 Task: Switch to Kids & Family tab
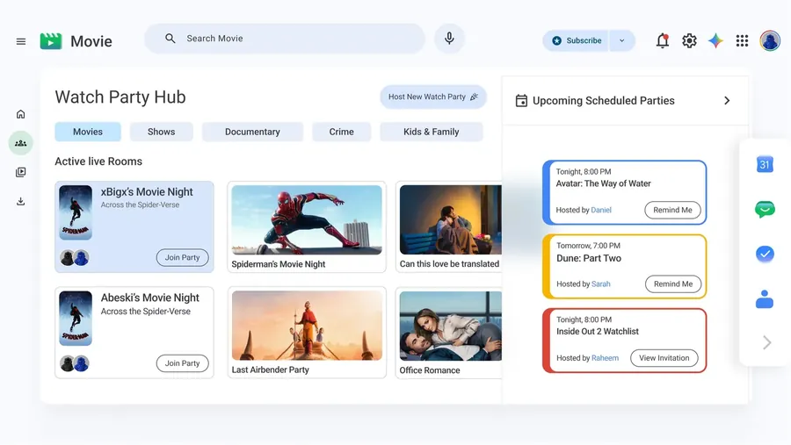432,132
